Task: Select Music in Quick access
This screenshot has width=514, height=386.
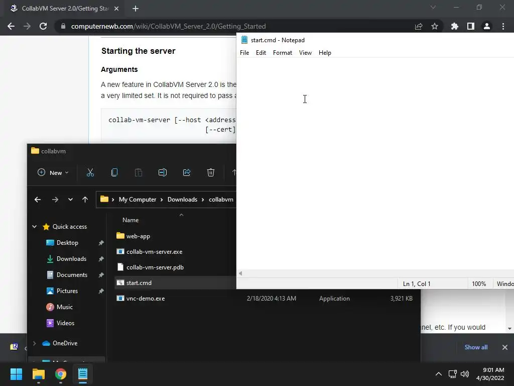Action: pos(65,307)
